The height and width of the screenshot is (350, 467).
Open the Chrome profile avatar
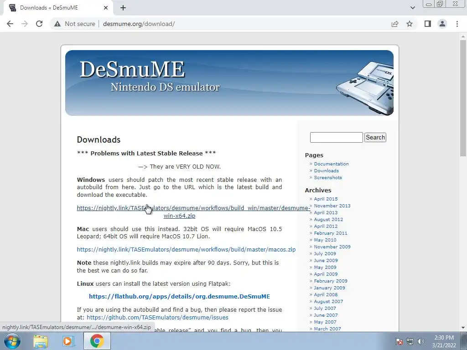tap(442, 24)
